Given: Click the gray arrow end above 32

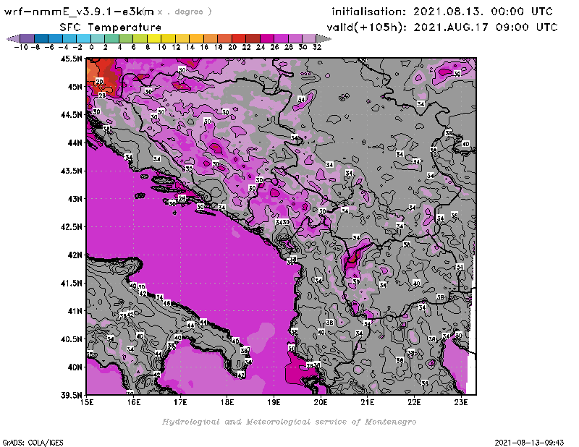Looking at the screenshot, I should point(323,38).
